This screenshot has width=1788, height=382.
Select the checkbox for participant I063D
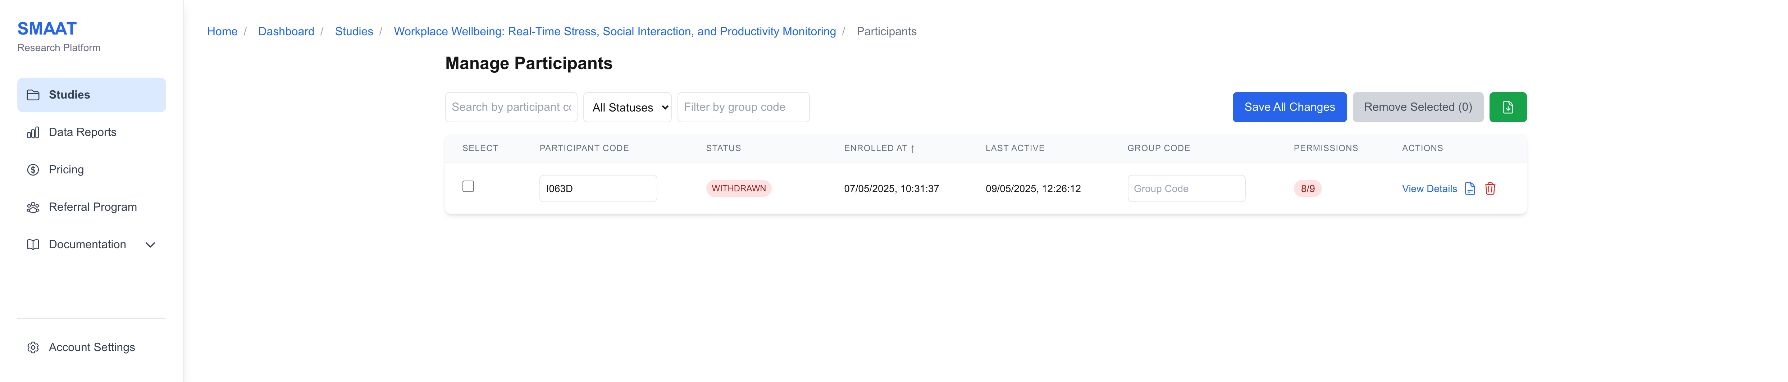pyautogui.click(x=469, y=186)
